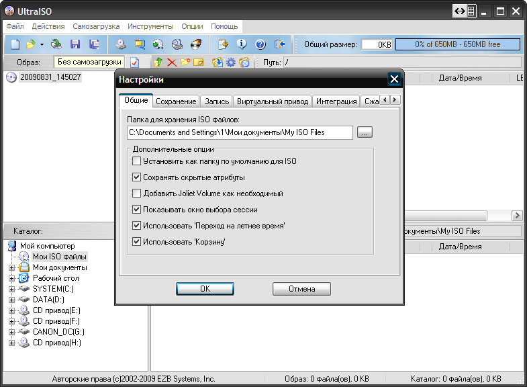Click the Convert image format icon

pos(140,44)
